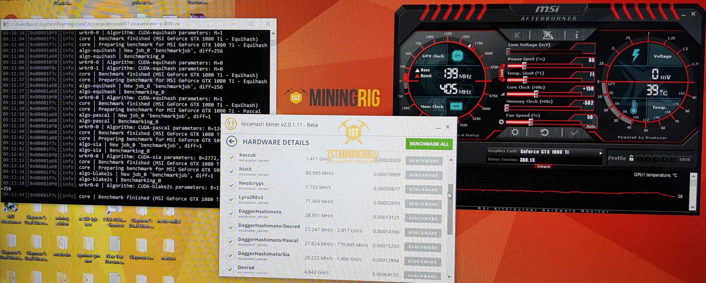Select the 'ETH+DCR... - Shortcut' desktop icon
The image size is (706, 283).
(114, 216)
